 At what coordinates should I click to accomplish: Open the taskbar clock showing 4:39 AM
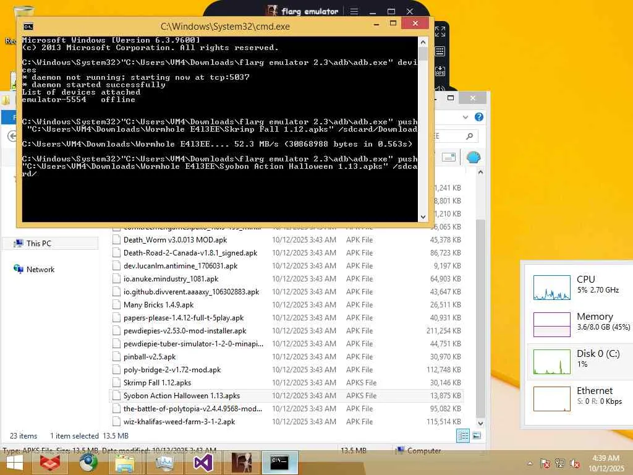pyautogui.click(x=606, y=463)
